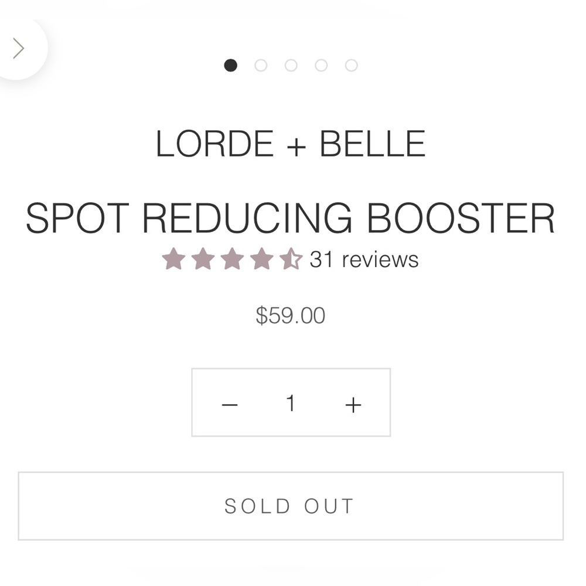Select the fourth star in the rating
Screen dimensions: 586x586
point(264,258)
